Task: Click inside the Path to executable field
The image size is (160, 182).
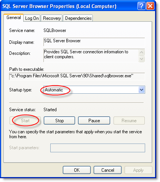Action: point(77,76)
